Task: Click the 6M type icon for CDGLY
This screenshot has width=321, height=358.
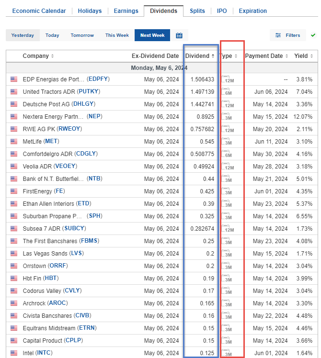Action: tap(227, 154)
